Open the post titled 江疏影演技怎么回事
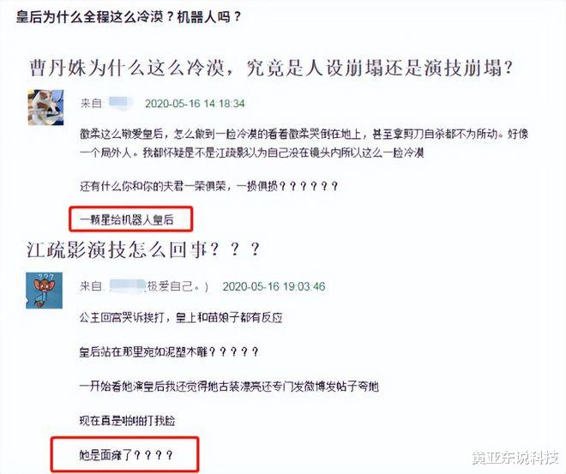Screen dimensions: 566x474 pyautogui.click(x=143, y=249)
